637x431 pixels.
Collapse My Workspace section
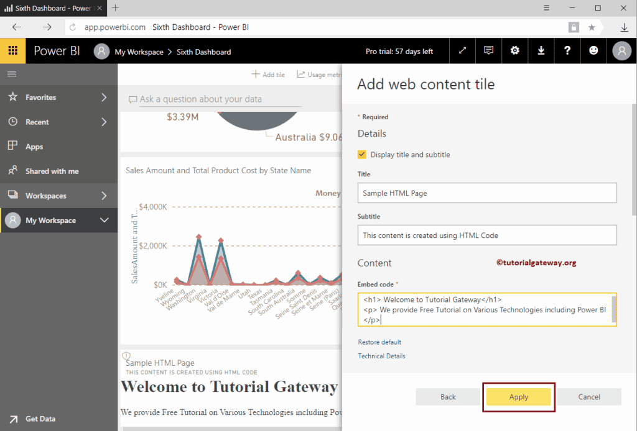(104, 220)
